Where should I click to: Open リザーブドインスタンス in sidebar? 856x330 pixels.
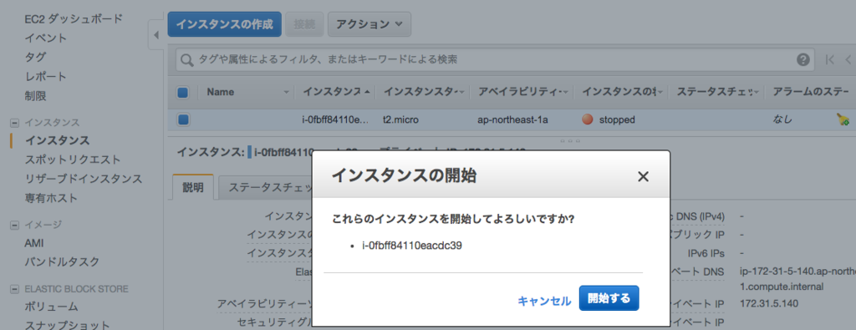click(84, 178)
